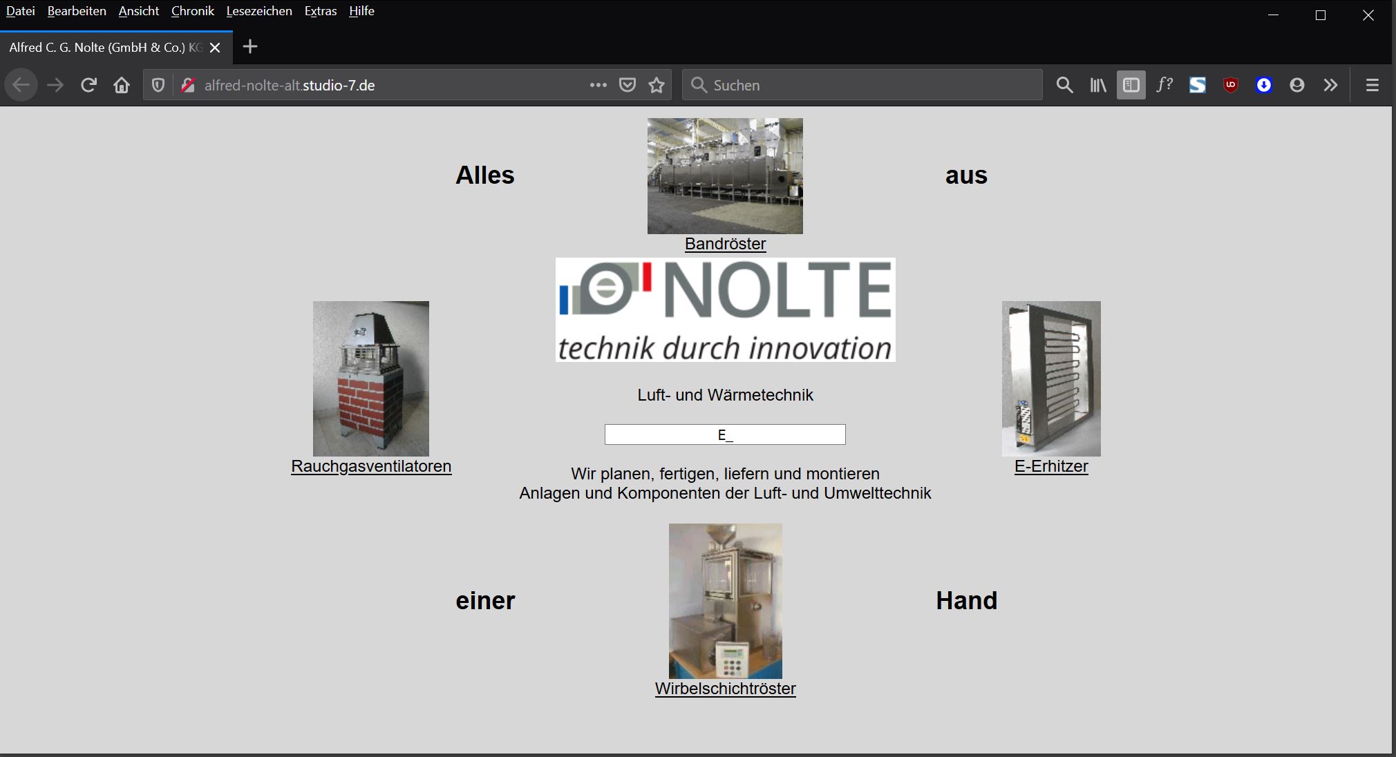
Task: Reload the current page
Action: click(x=88, y=85)
